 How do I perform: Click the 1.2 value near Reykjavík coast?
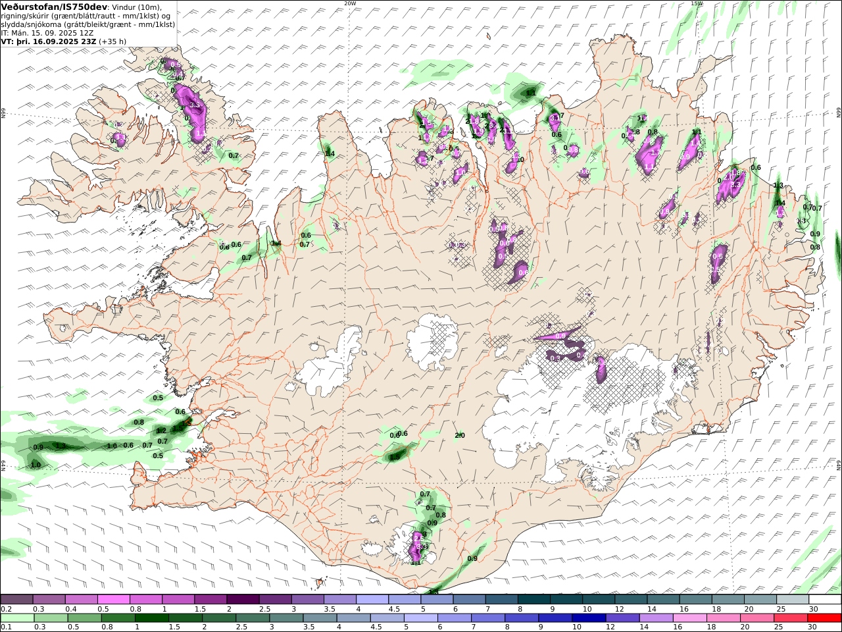click(161, 431)
